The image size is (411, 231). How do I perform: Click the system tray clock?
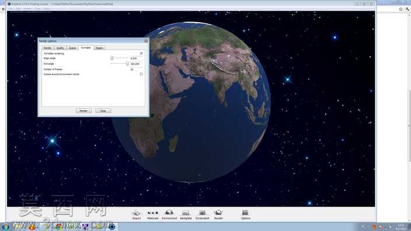(400, 227)
